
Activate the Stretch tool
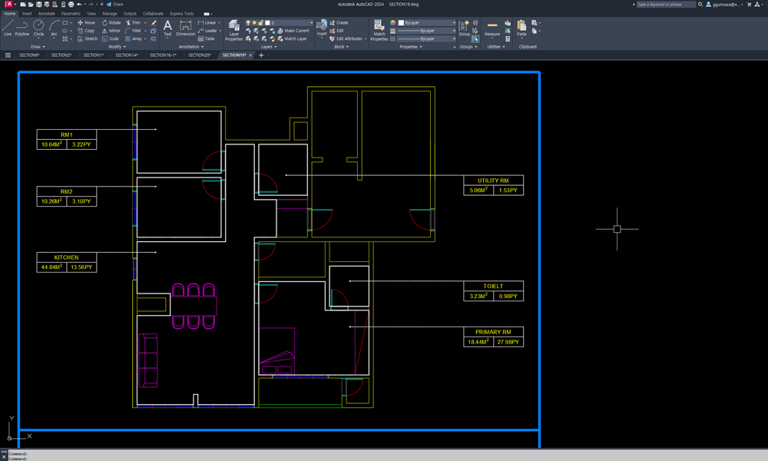coord(88,38)
